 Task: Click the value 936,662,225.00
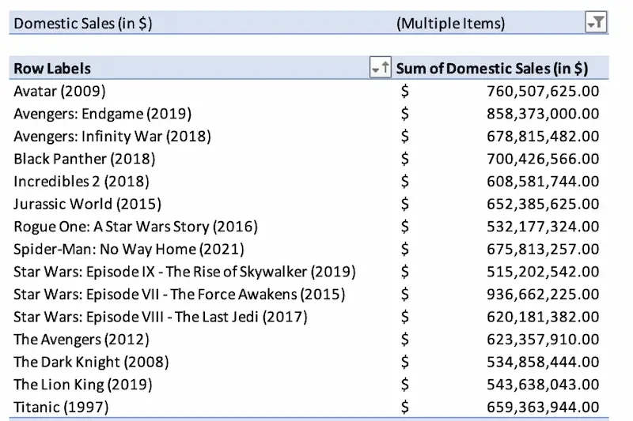click(543, 294)
